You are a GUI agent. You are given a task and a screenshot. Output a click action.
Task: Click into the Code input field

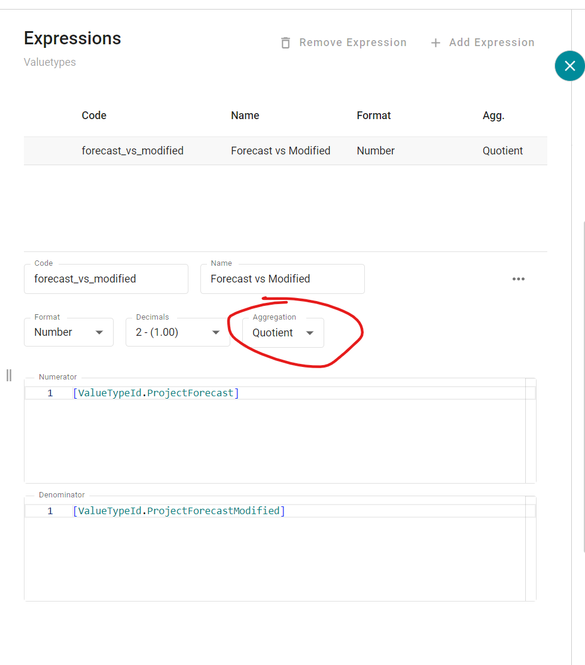point(106,279)
